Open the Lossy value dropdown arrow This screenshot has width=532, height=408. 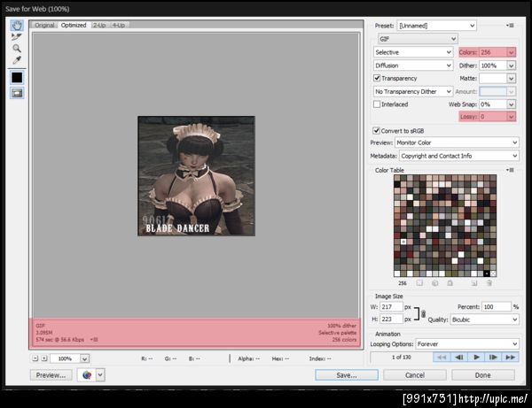511,117
